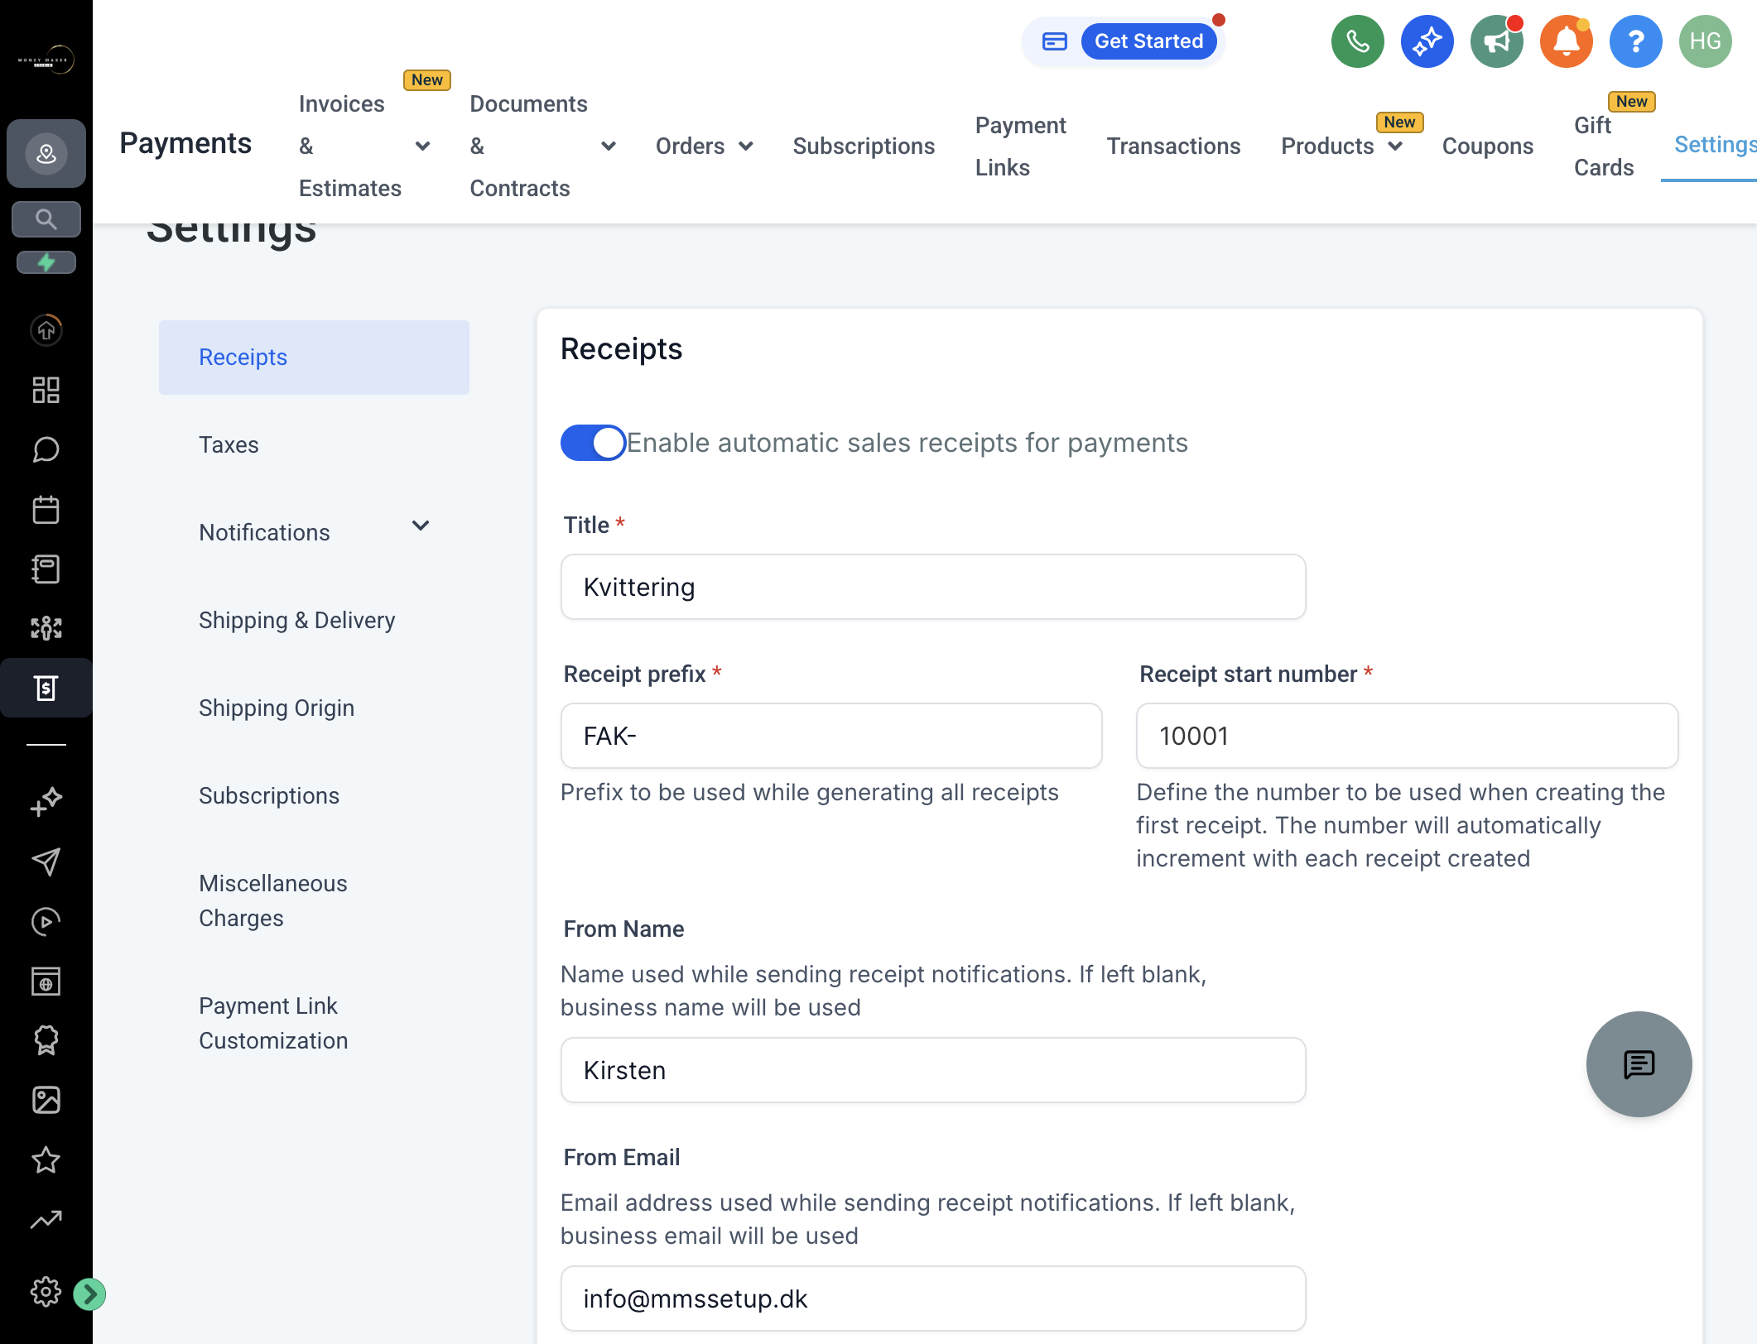Open the media image icon in sidebar
Image resolution: width=1757 pixels, height=1344 pixels.
point(46,1100)
